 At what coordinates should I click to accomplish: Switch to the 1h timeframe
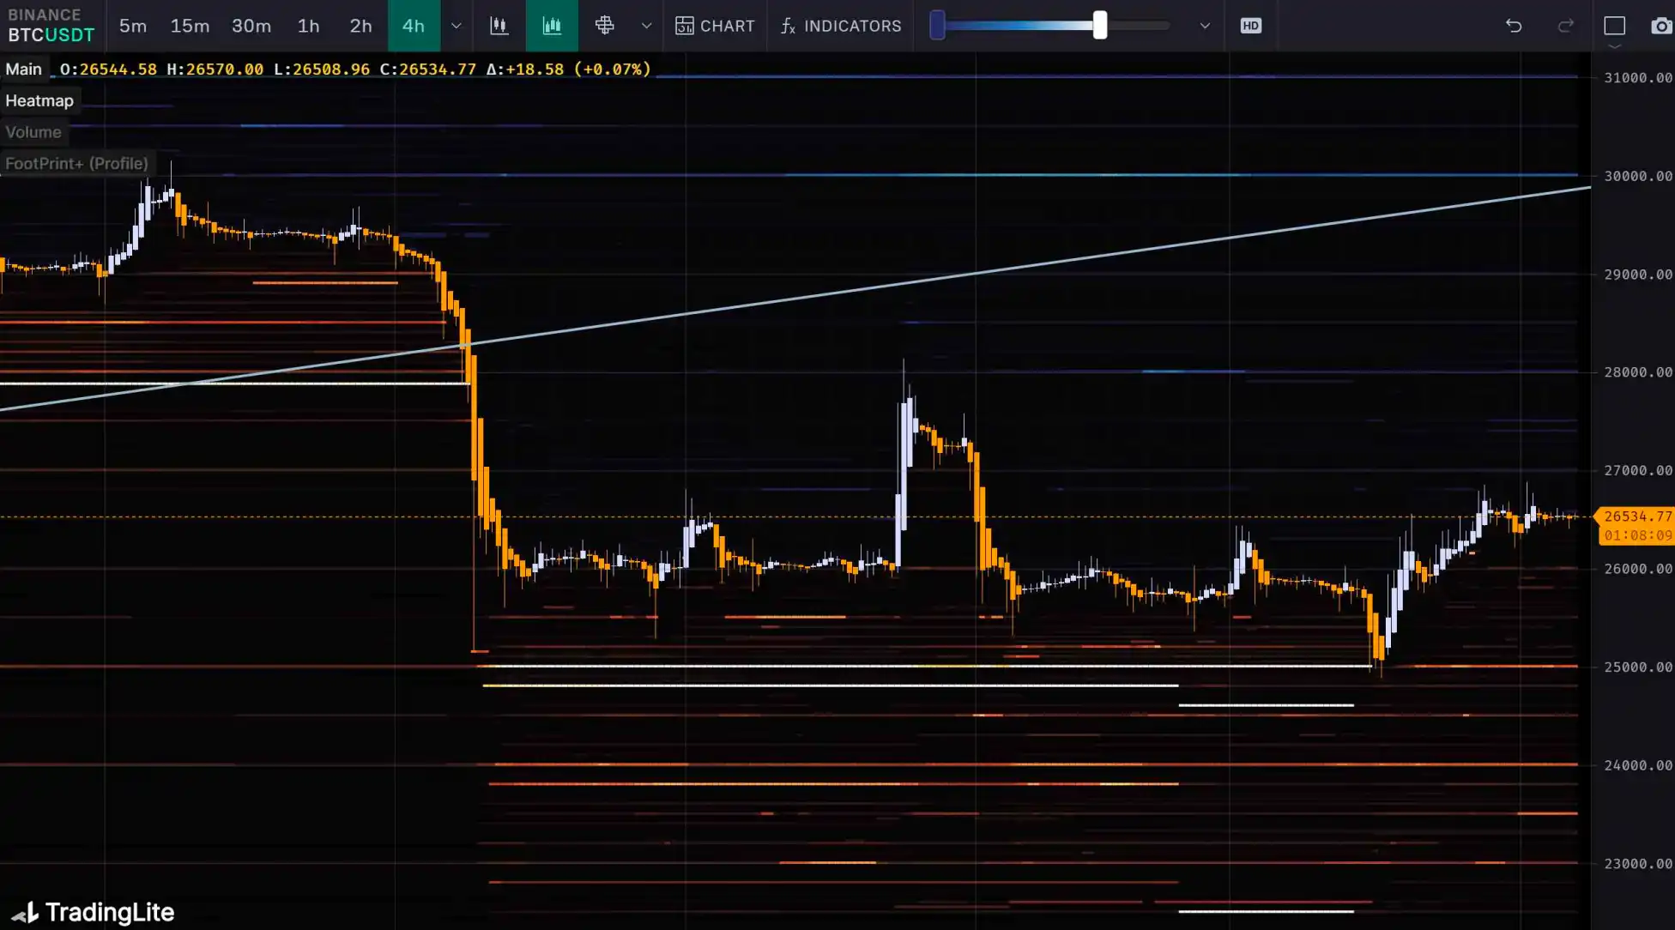click(308, 26)
